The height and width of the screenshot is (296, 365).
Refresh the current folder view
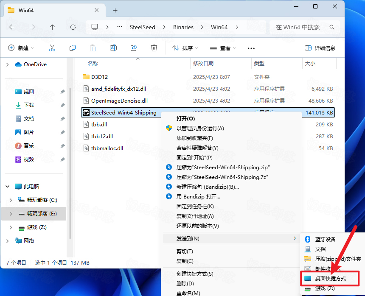coord(73,27)
